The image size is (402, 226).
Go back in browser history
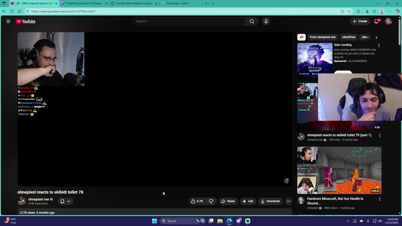tap(4, 11)
